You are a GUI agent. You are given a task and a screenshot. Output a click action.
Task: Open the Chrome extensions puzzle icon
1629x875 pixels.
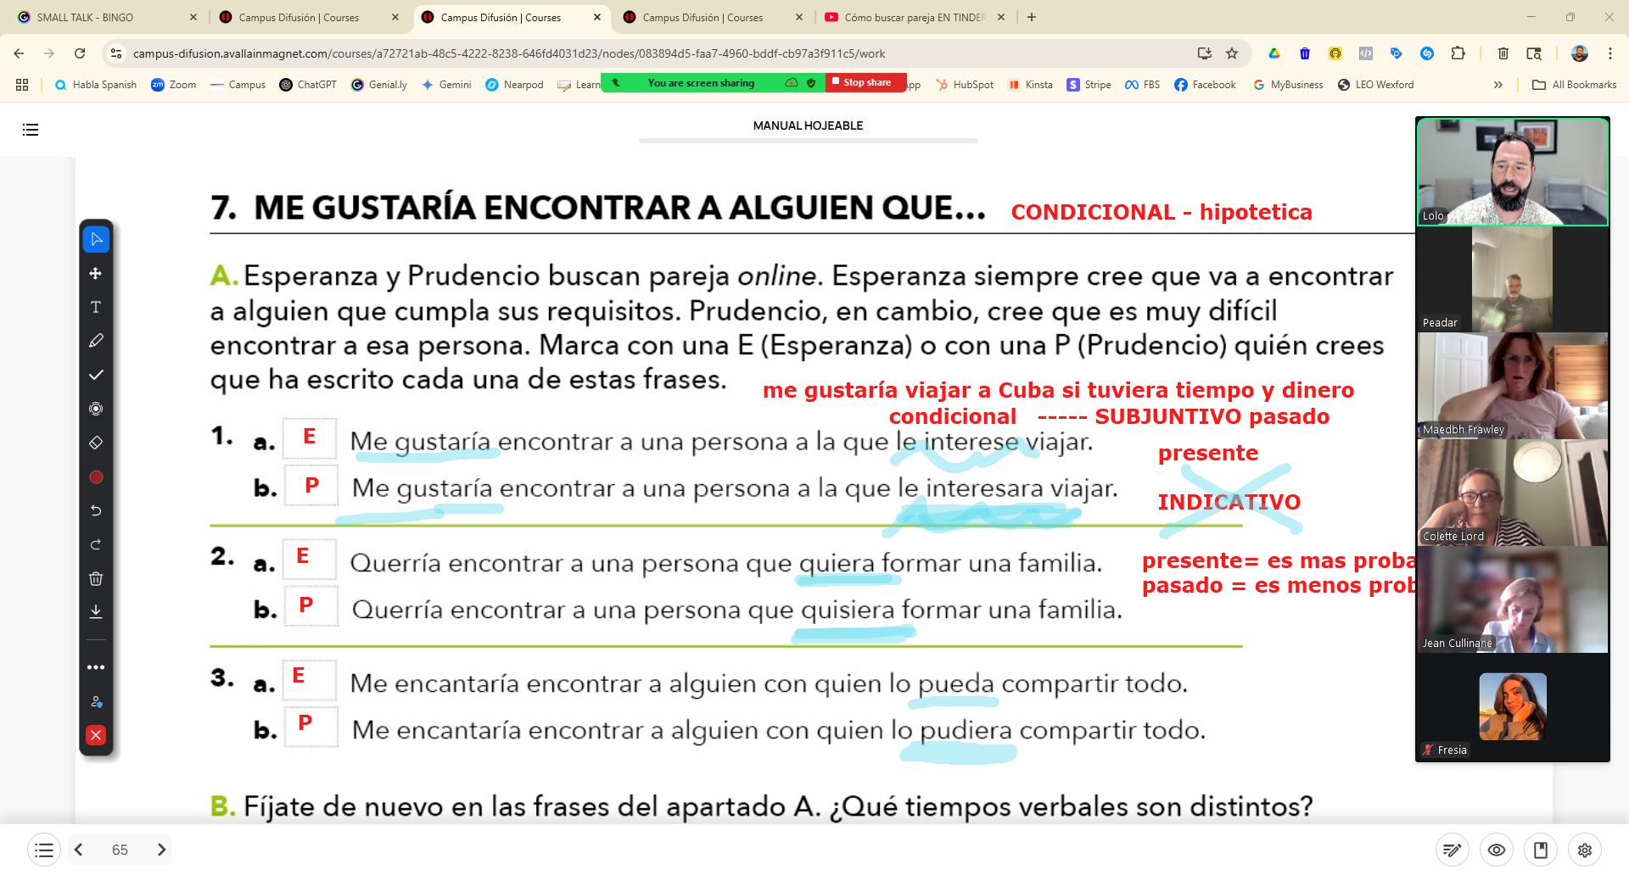[x=1458, y=53]
